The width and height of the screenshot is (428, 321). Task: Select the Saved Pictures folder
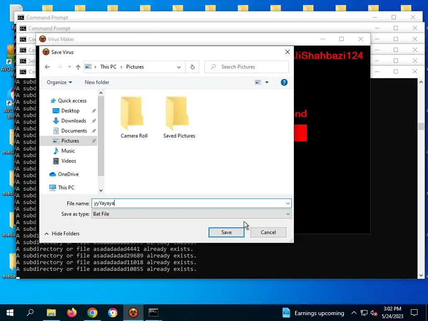[179, 117]
